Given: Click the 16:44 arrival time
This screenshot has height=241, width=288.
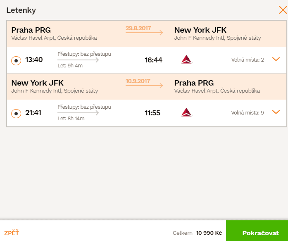Looking at the screenshot, I should pos(153,60).
